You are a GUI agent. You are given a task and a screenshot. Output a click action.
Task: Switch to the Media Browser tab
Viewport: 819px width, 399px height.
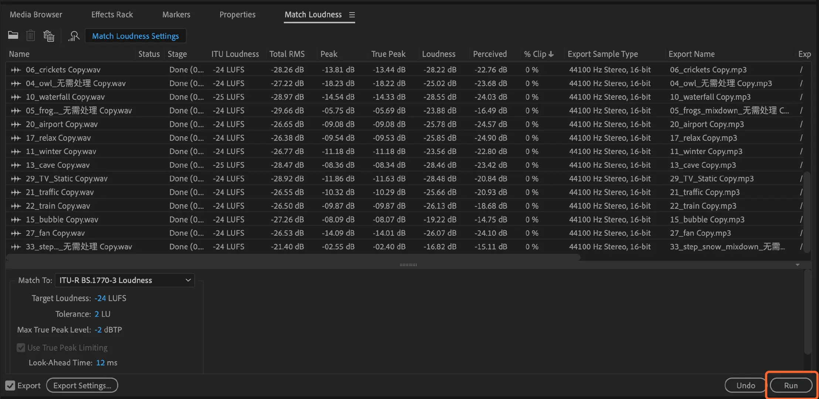[36, 15]
